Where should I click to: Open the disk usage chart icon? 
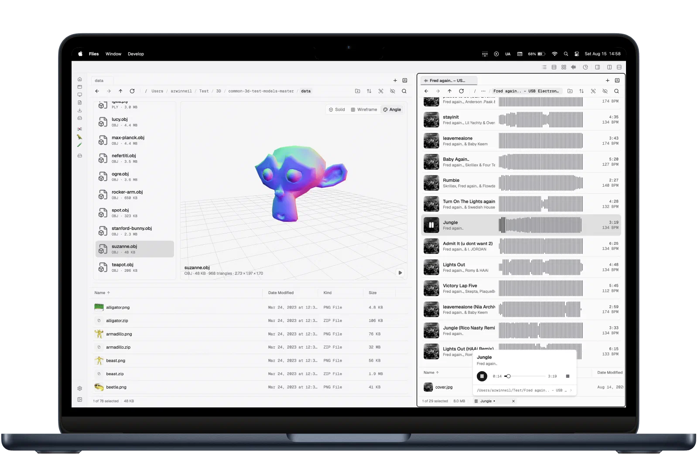pyautogui.click(x=585, y=67)
